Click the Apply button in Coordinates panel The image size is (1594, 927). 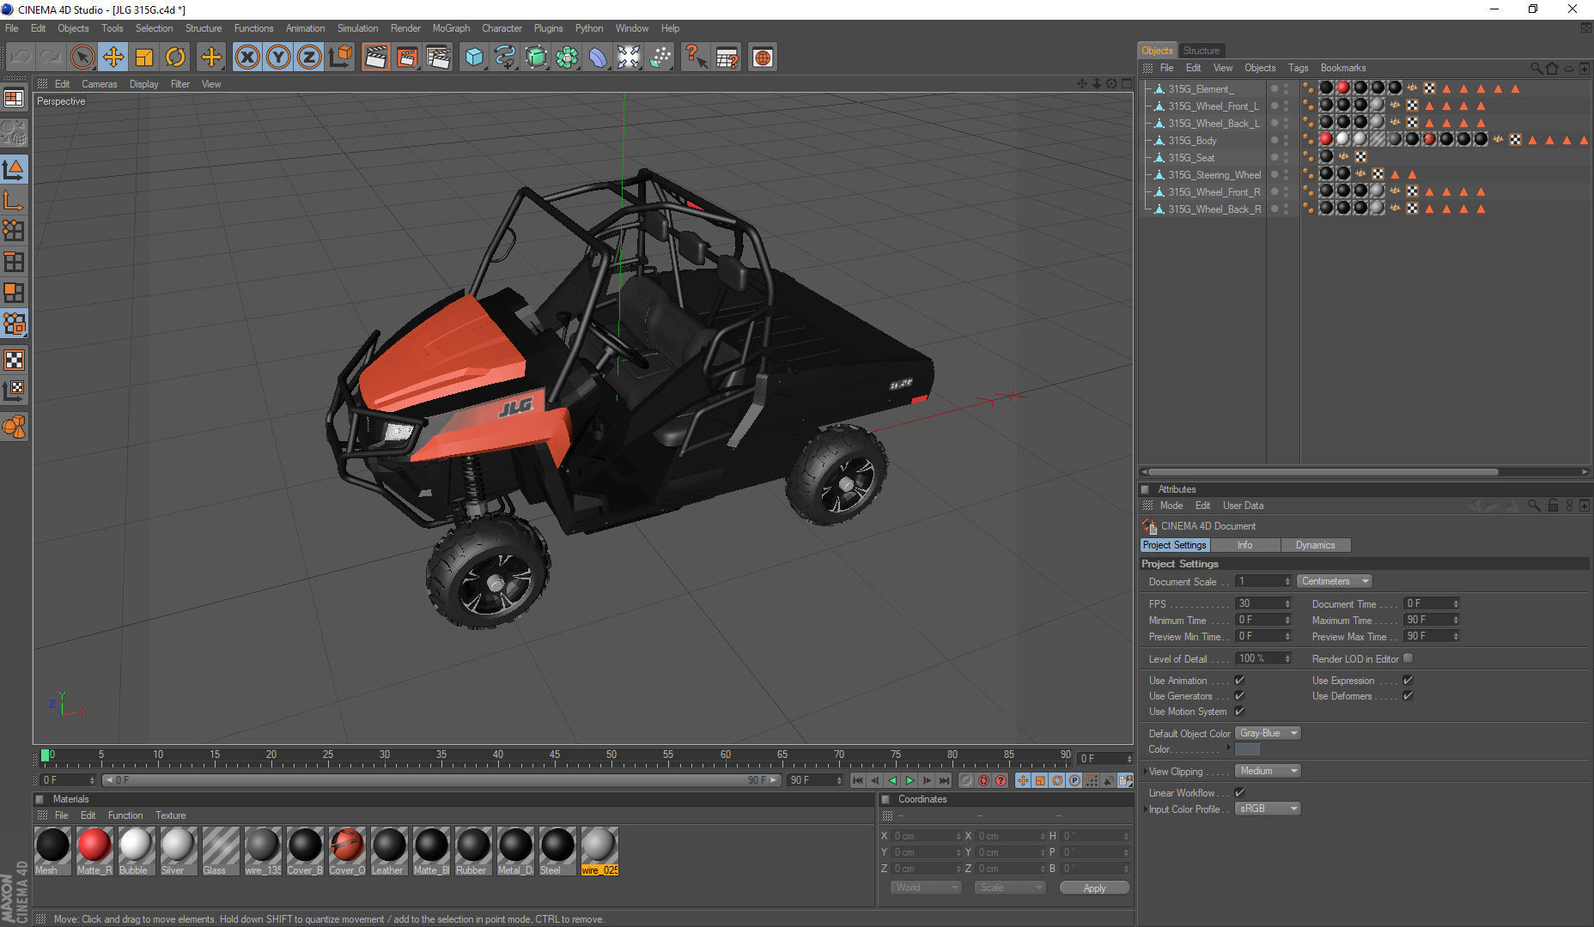click(1094, 888)
